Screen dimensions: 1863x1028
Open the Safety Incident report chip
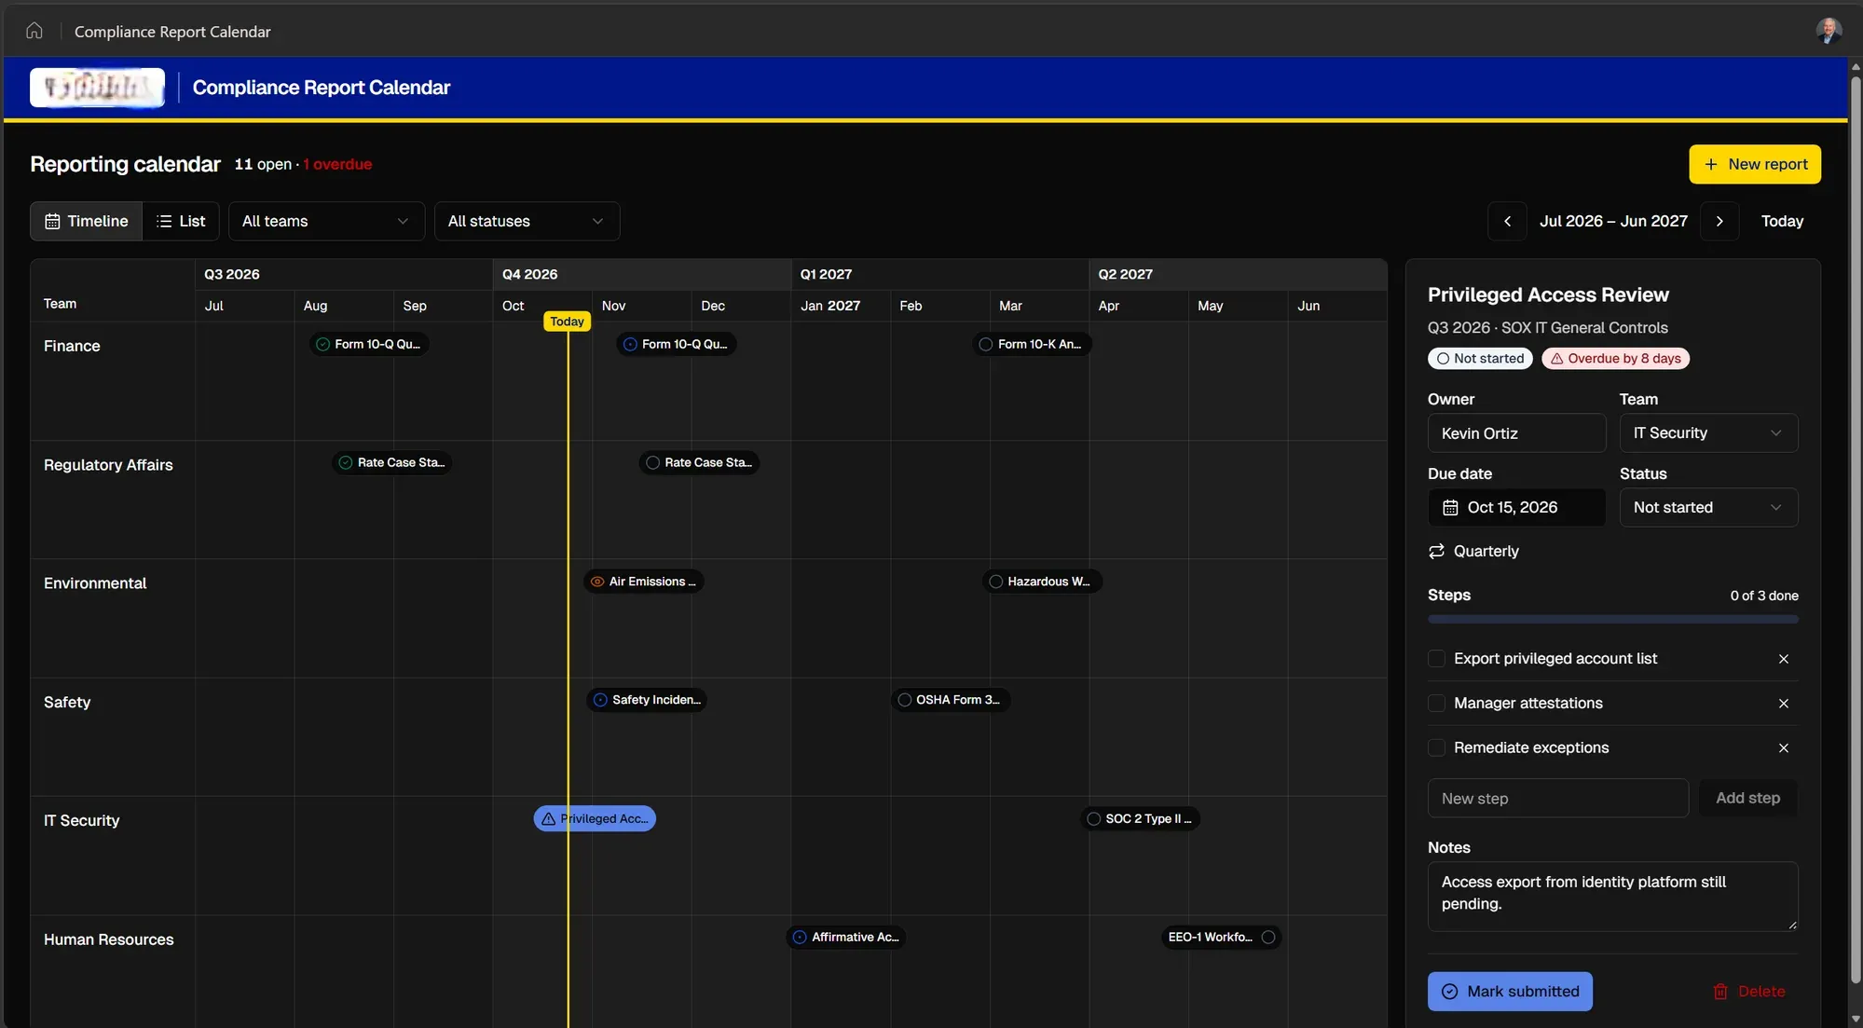647,700
